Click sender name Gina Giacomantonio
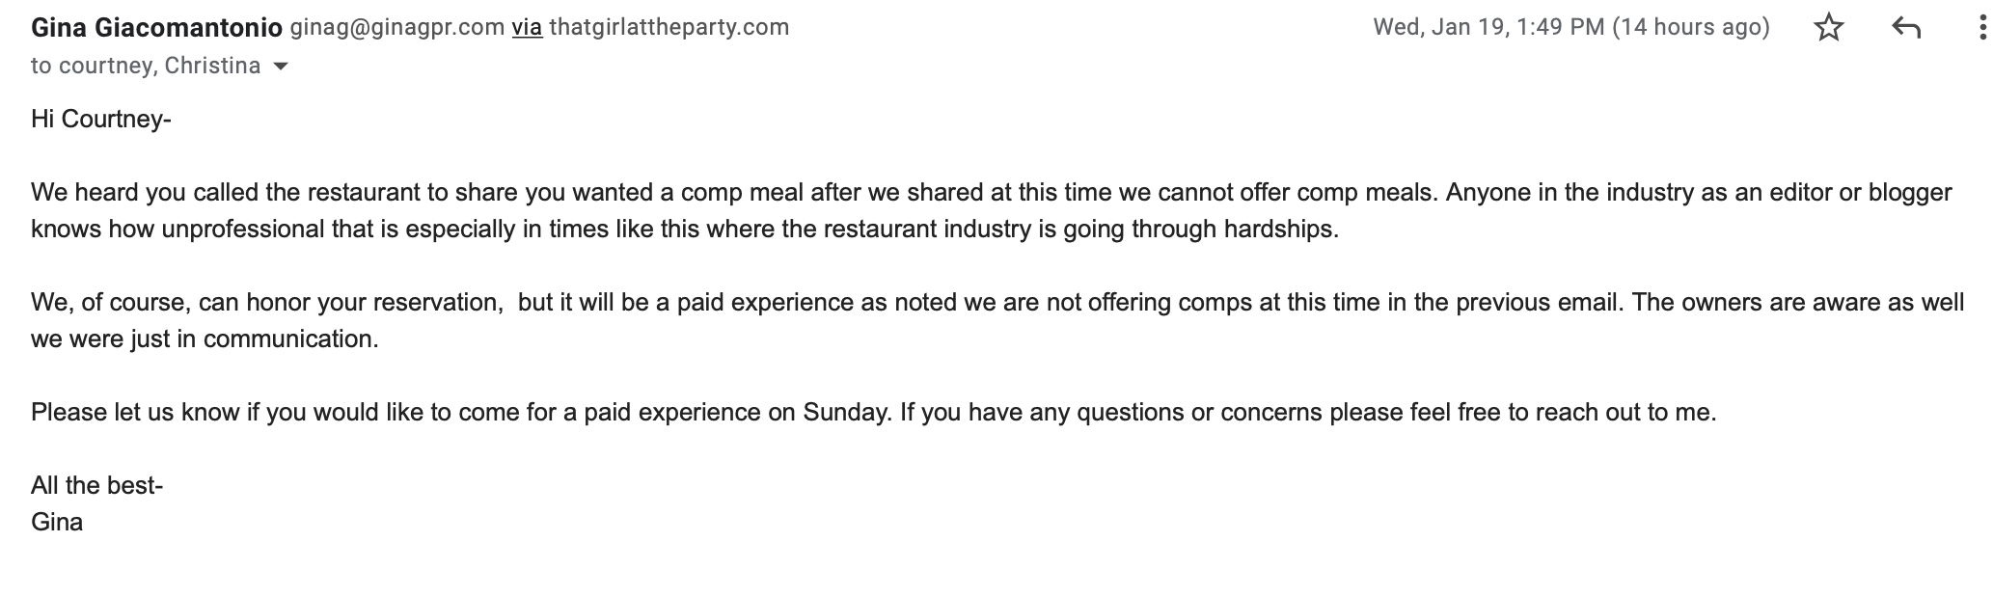 pyautogui.click(x=156, y=28)
